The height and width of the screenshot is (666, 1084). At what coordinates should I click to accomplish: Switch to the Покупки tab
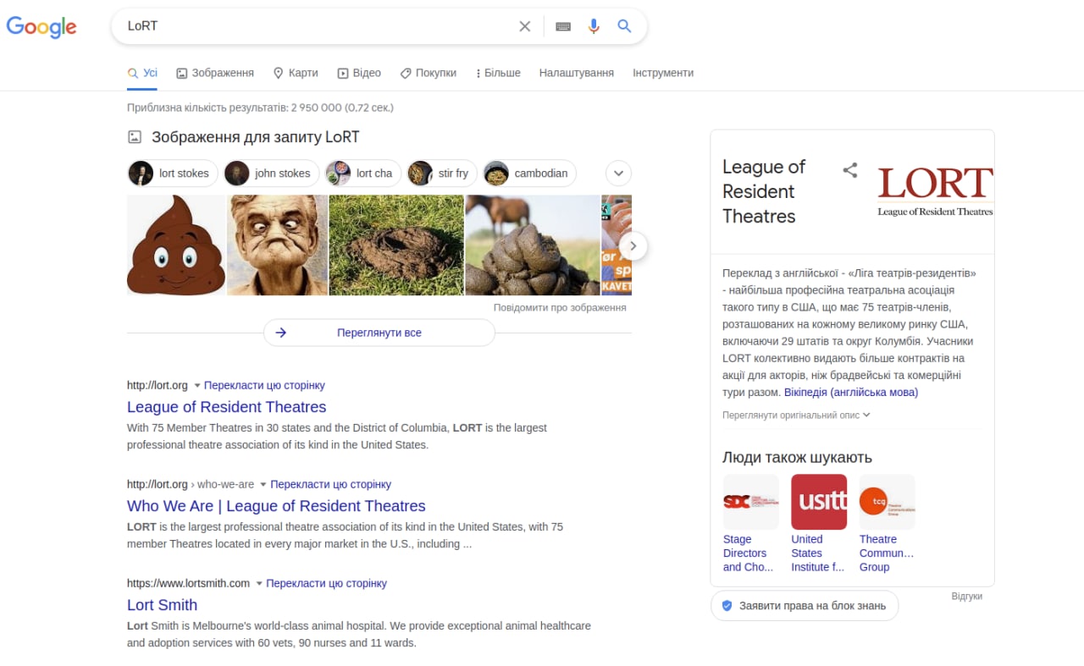click(428, 73)
